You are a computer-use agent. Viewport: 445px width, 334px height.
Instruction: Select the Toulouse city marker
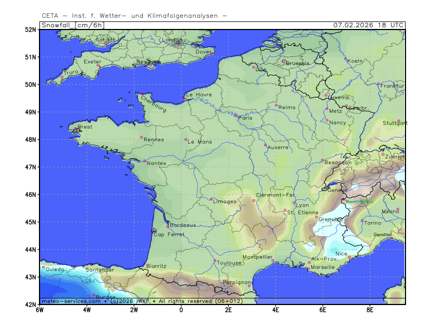(215, 261)
